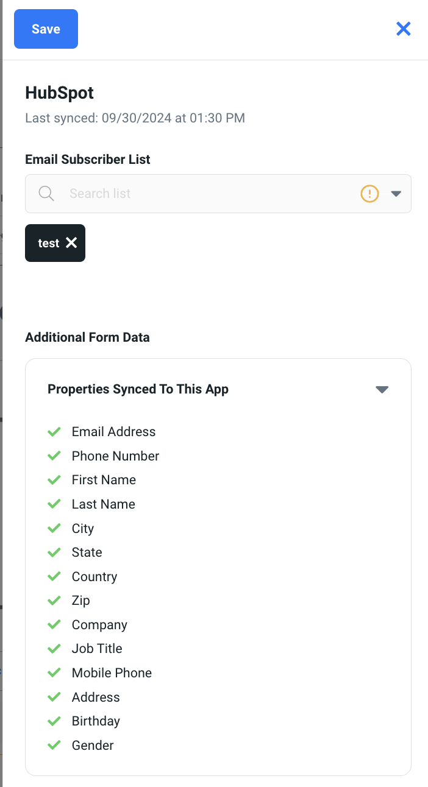This screenshot has height=787, width=428.
Task: Open the Email Subscriber List dropdown arrow
Action: point(396,194)
